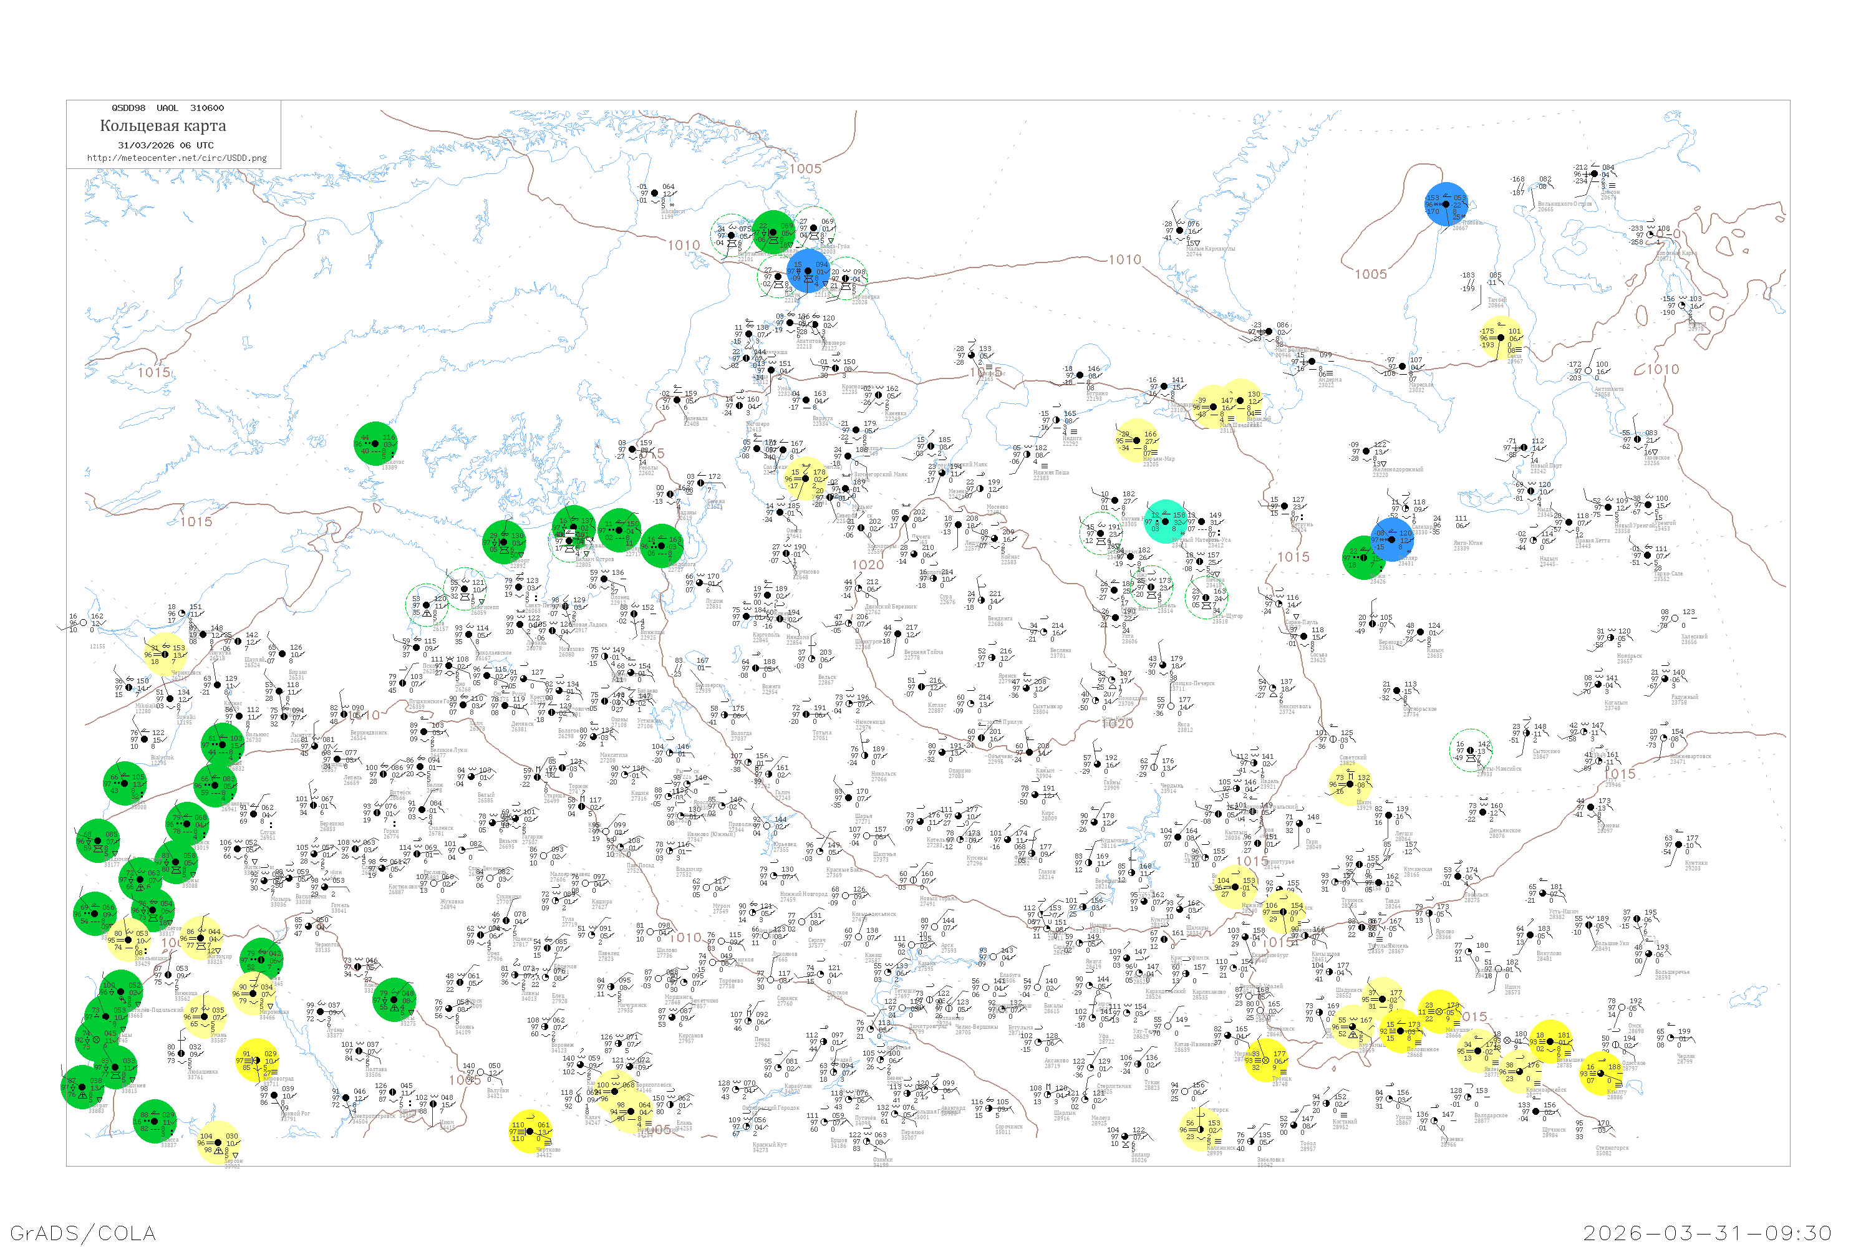The image size is (1871, 1247).
Task: Click the 1020 isobar label near Шенкурск
Action: click(x=868, y=565)
